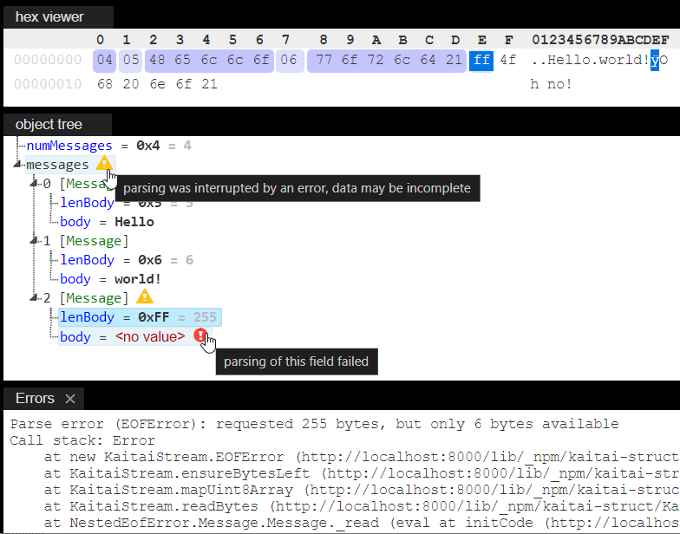Viewport: 680px width, 534px height.
Task: Click warning icon next to messages node
Action: pyautogui.click(x=104, y=164)
